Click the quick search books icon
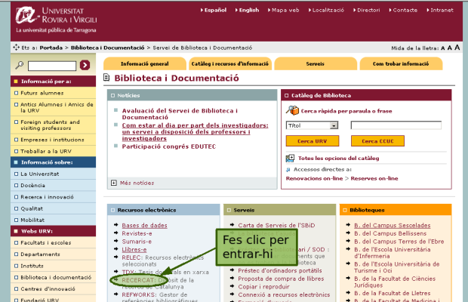This screenshot has height=302, width=468. click(292, 111)
